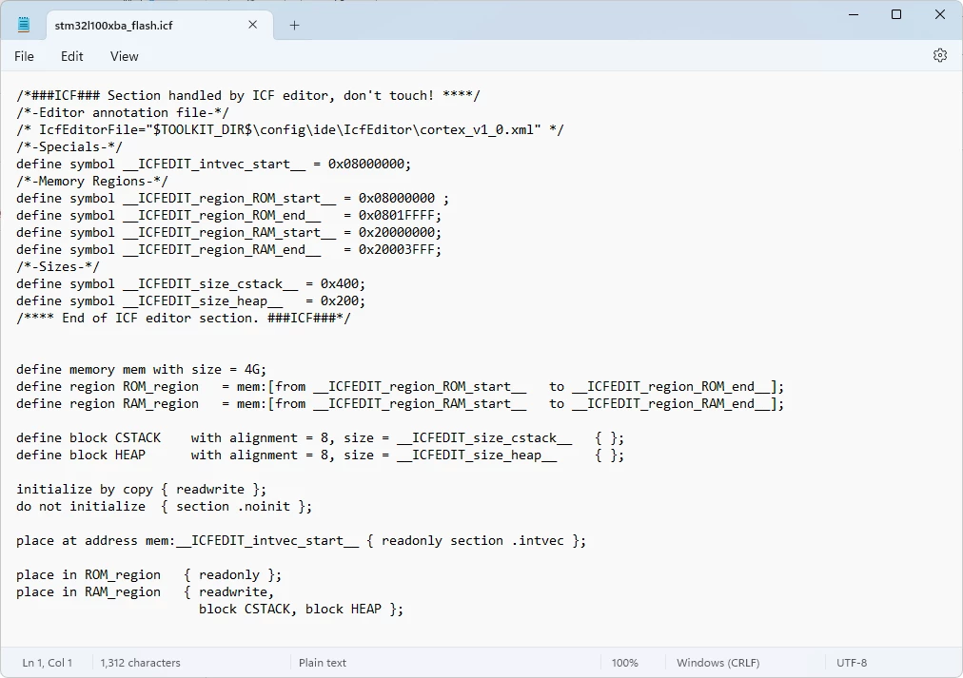Click the value 0x0801FFFF in ROM_end line
This screenshot has height=678, width=963.
pyautogui.click(x=396, y=215)
